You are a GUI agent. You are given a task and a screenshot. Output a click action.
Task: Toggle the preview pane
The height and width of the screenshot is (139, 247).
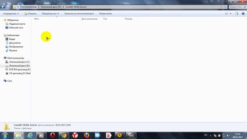pyautogui.click(x=237, y=14)
